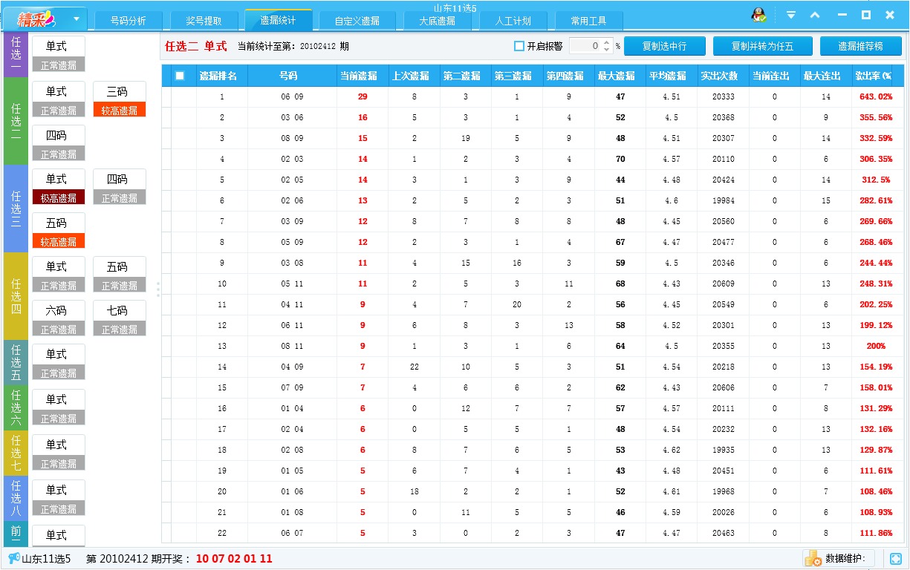Open the 常用工具 menu
Screen dimensions: 910x570
[x=589, y=21]
